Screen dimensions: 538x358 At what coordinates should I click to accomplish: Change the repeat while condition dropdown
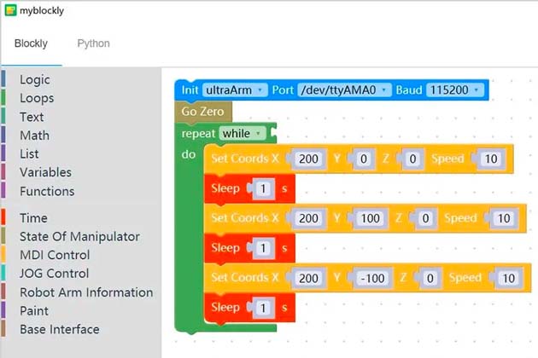point(243,134)
